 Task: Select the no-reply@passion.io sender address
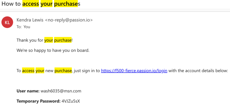69,20
